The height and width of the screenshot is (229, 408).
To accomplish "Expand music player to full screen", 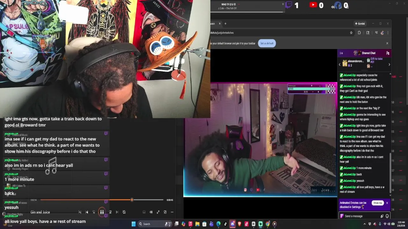I will pos(158,212).
